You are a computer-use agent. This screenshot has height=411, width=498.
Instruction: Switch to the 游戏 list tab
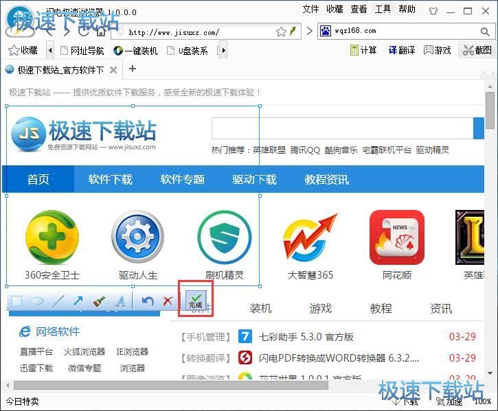[x=321, y=308]
